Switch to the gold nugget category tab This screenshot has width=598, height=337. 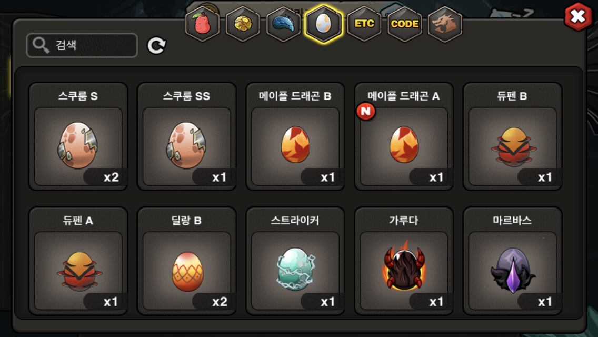coord(243,24)
